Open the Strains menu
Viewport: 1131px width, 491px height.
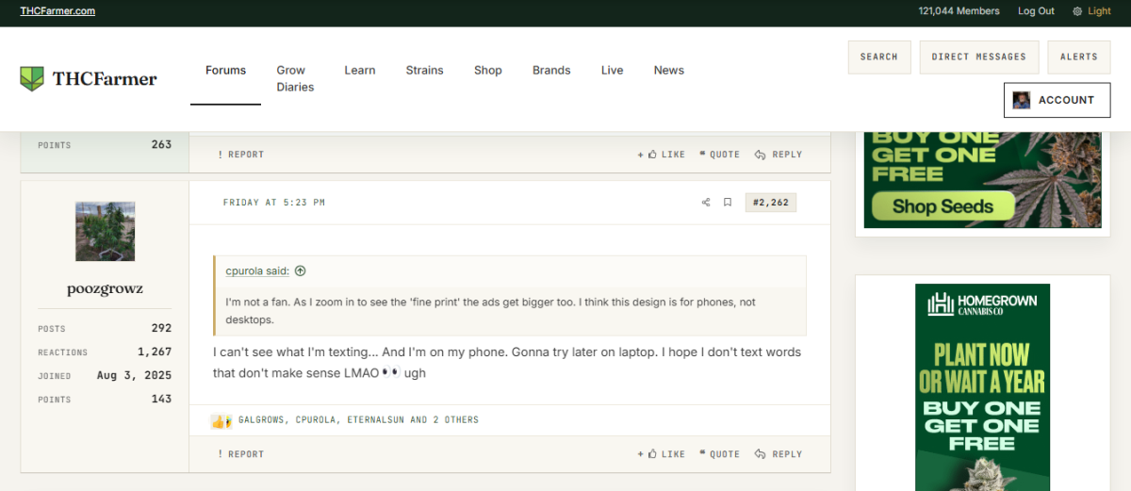(x=424, y=70)
